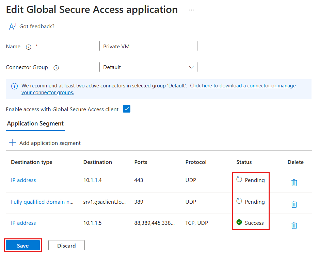319x253 pixels.
Task: Click the Got feedback? text
Action: click(37, 27)
